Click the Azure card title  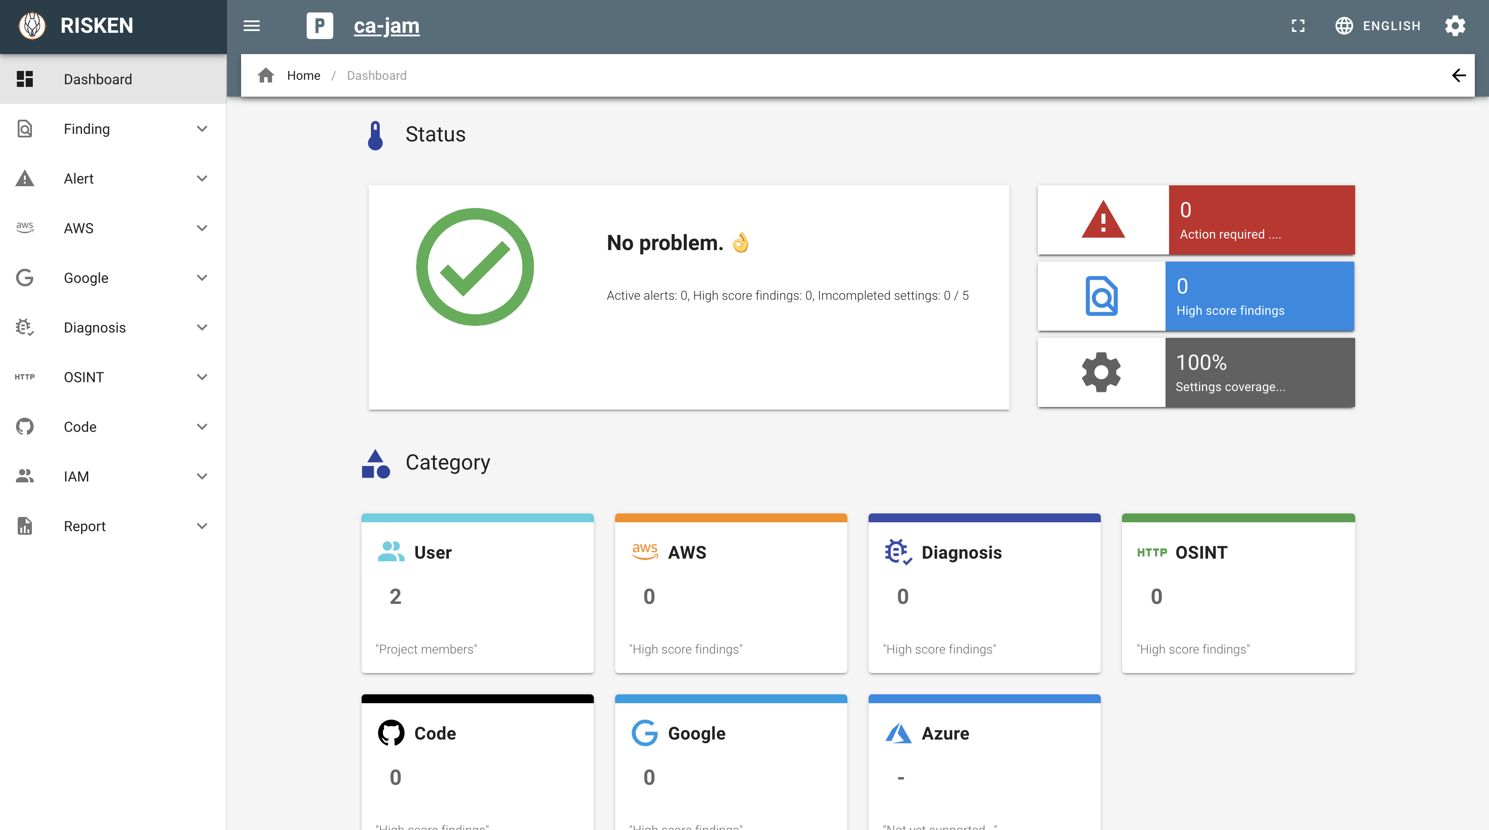pos(946,733)
